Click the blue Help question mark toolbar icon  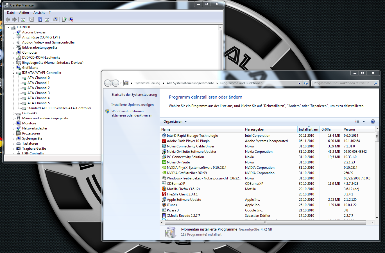(x=40, y=19)
